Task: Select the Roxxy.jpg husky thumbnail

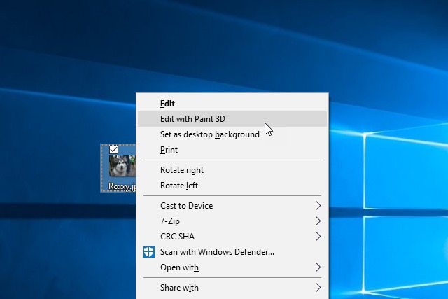Action: pos(122,166)
